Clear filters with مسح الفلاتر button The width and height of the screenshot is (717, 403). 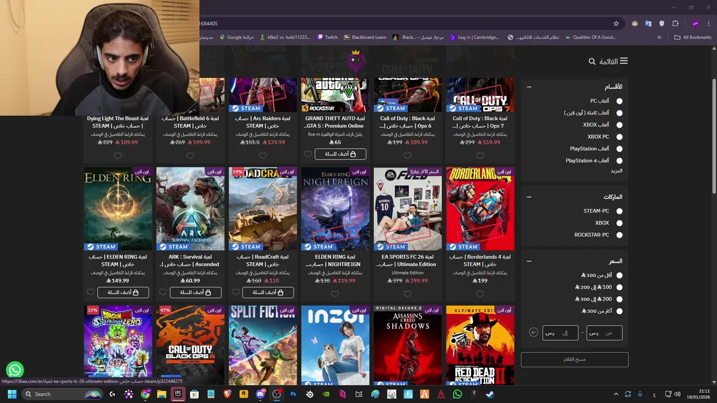tap(575, 359)
